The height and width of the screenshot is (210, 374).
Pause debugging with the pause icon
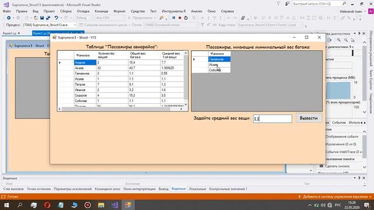174,18
